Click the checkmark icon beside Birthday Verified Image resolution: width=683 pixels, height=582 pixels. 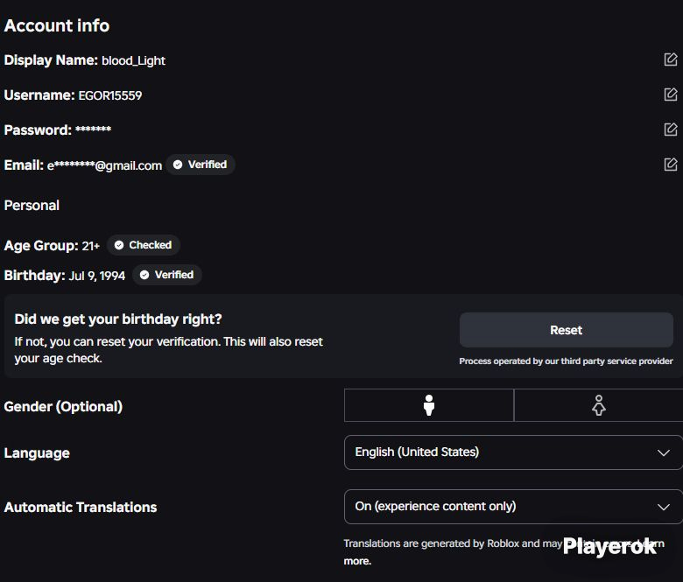[144, 275]
